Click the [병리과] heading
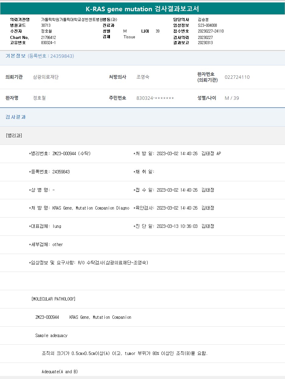285x379 pixels. point(14,136)
